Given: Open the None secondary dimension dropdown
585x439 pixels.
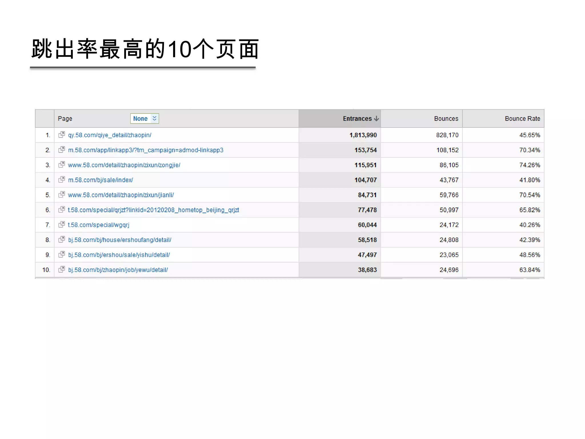Looking at the screenshot, I should tap(145, 119).
